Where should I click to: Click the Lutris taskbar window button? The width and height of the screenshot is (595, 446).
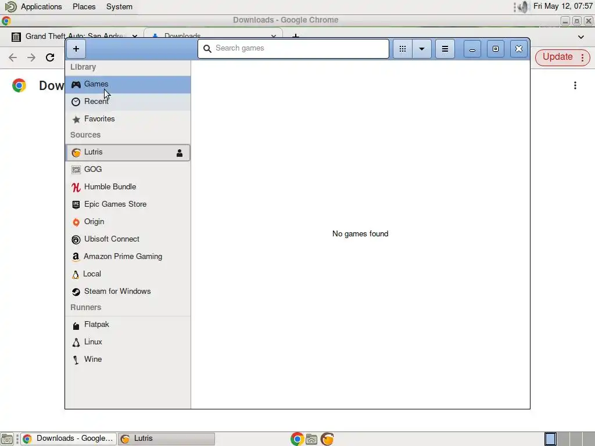click(x=166, y=439)
